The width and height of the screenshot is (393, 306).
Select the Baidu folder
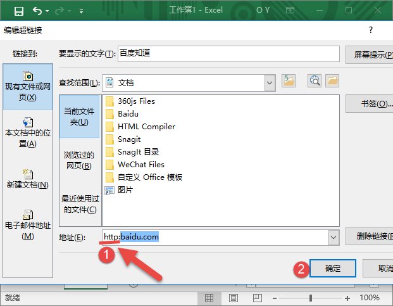click(x=122, y=114)
